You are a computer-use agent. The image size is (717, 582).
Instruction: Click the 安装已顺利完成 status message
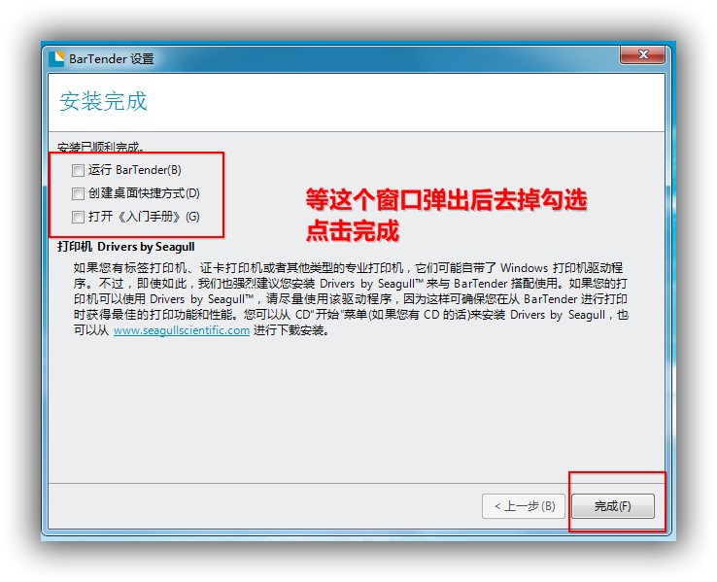click(101, 148)
